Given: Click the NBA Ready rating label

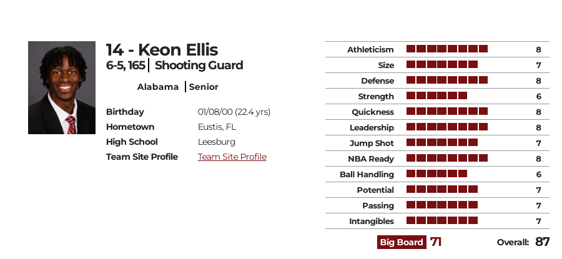Looking at the screenshot, I should click(371, 159).
